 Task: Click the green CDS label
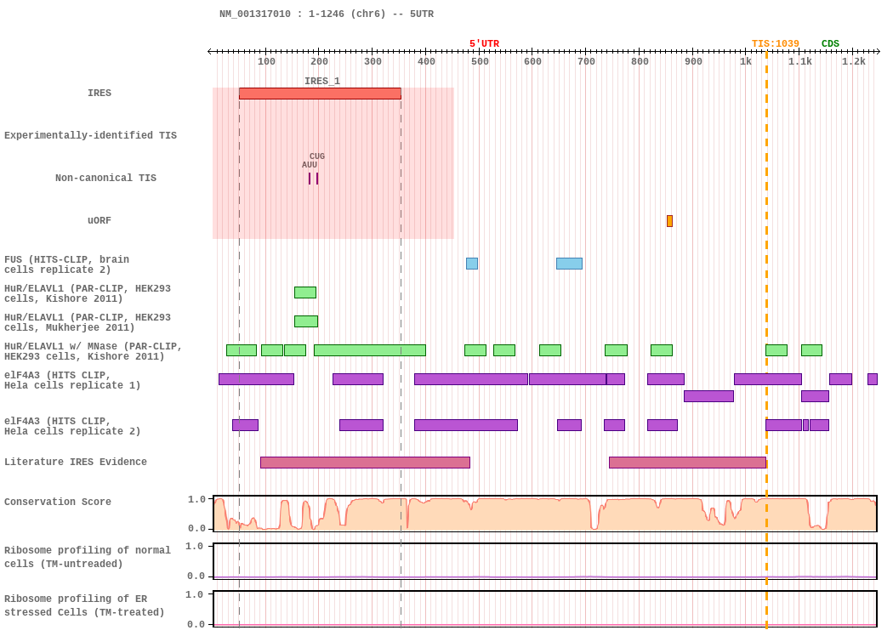pos(830,44)
